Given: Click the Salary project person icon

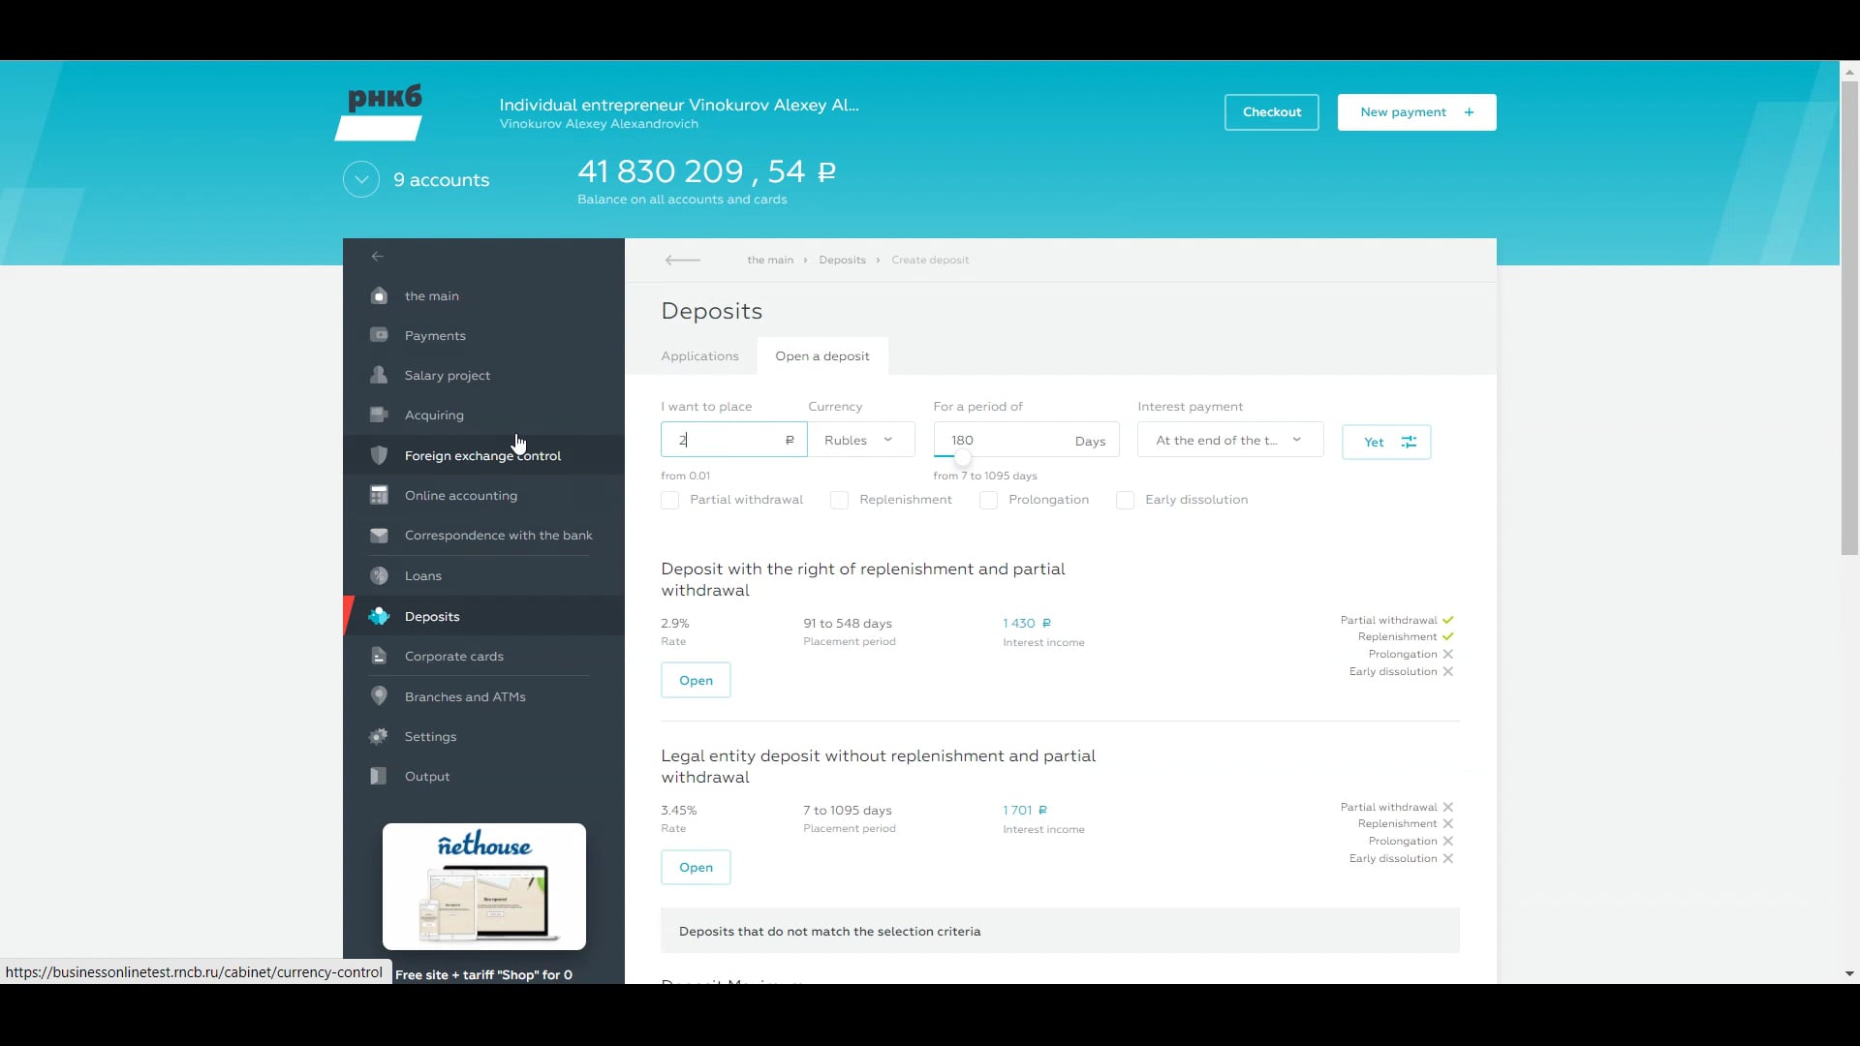Looking at the screenshot, I should click(x=379, y=375).
